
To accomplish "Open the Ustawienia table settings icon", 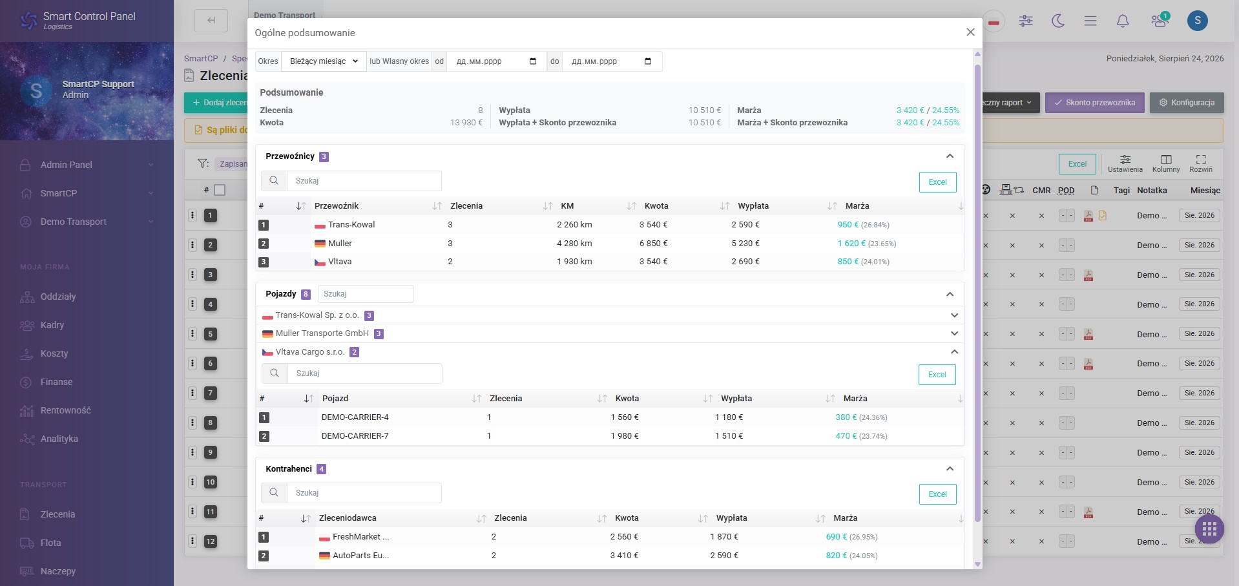I will click(x=1125, y=163).
